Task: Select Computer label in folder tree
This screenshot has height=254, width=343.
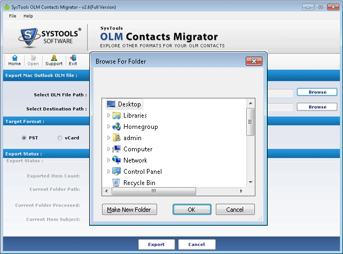Action: coord(138,149)
